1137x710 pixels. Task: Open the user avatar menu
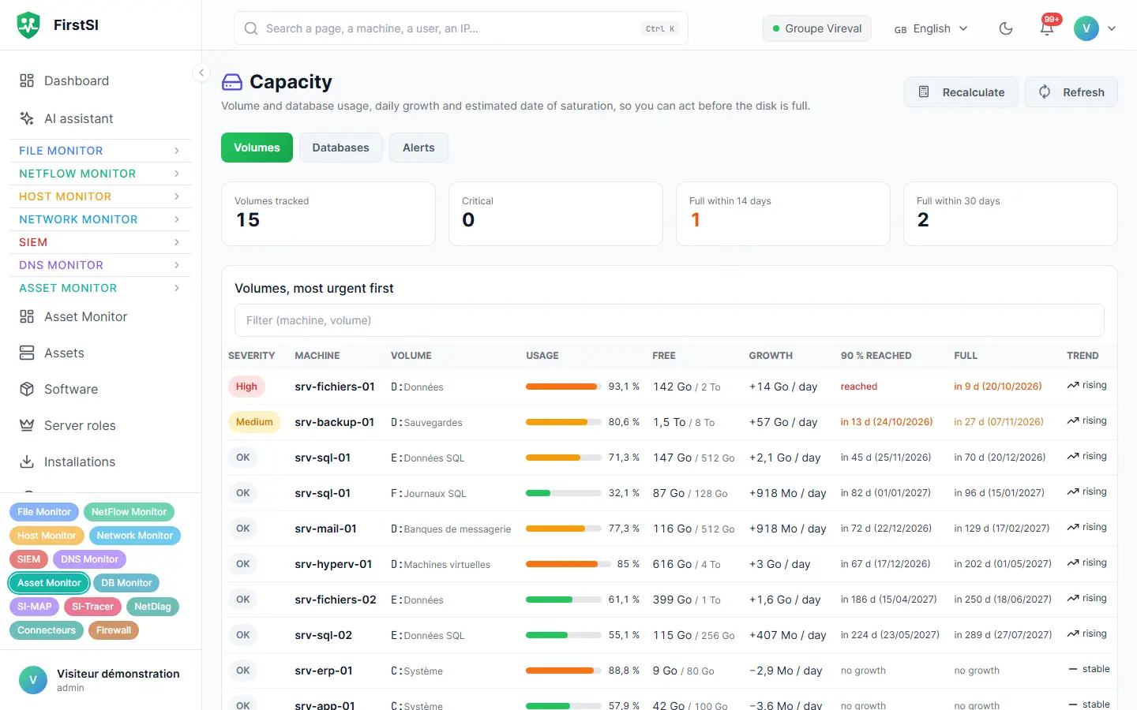(1094, 28)
